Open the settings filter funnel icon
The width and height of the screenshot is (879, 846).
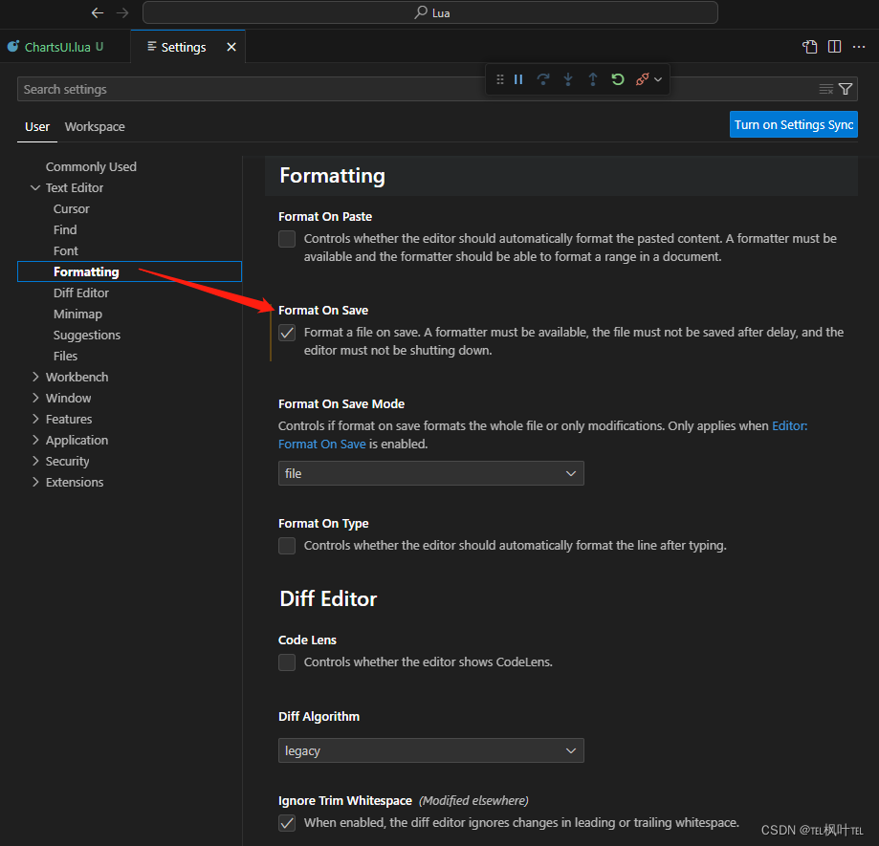846,89
